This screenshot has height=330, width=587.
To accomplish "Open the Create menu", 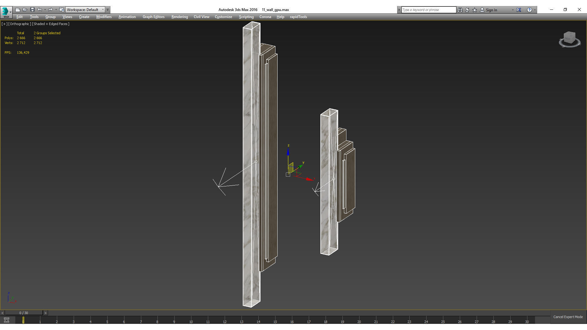I will coord(84,17).
